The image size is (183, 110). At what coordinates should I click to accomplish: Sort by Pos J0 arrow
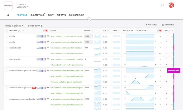tap(172, 31)
